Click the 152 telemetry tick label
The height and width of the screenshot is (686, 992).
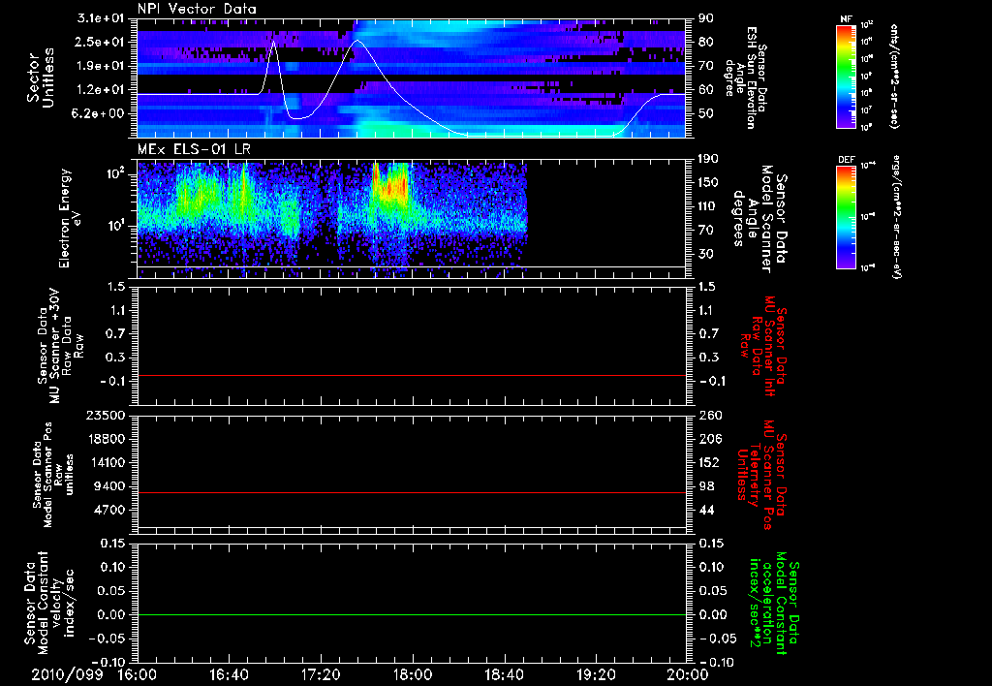[710, 462]
